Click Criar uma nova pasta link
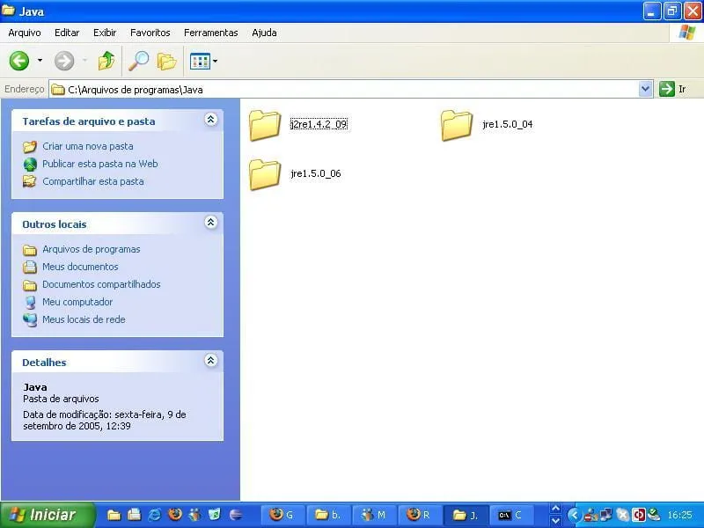The width and height of the screenshot is (704, 528). pos(87,146)
